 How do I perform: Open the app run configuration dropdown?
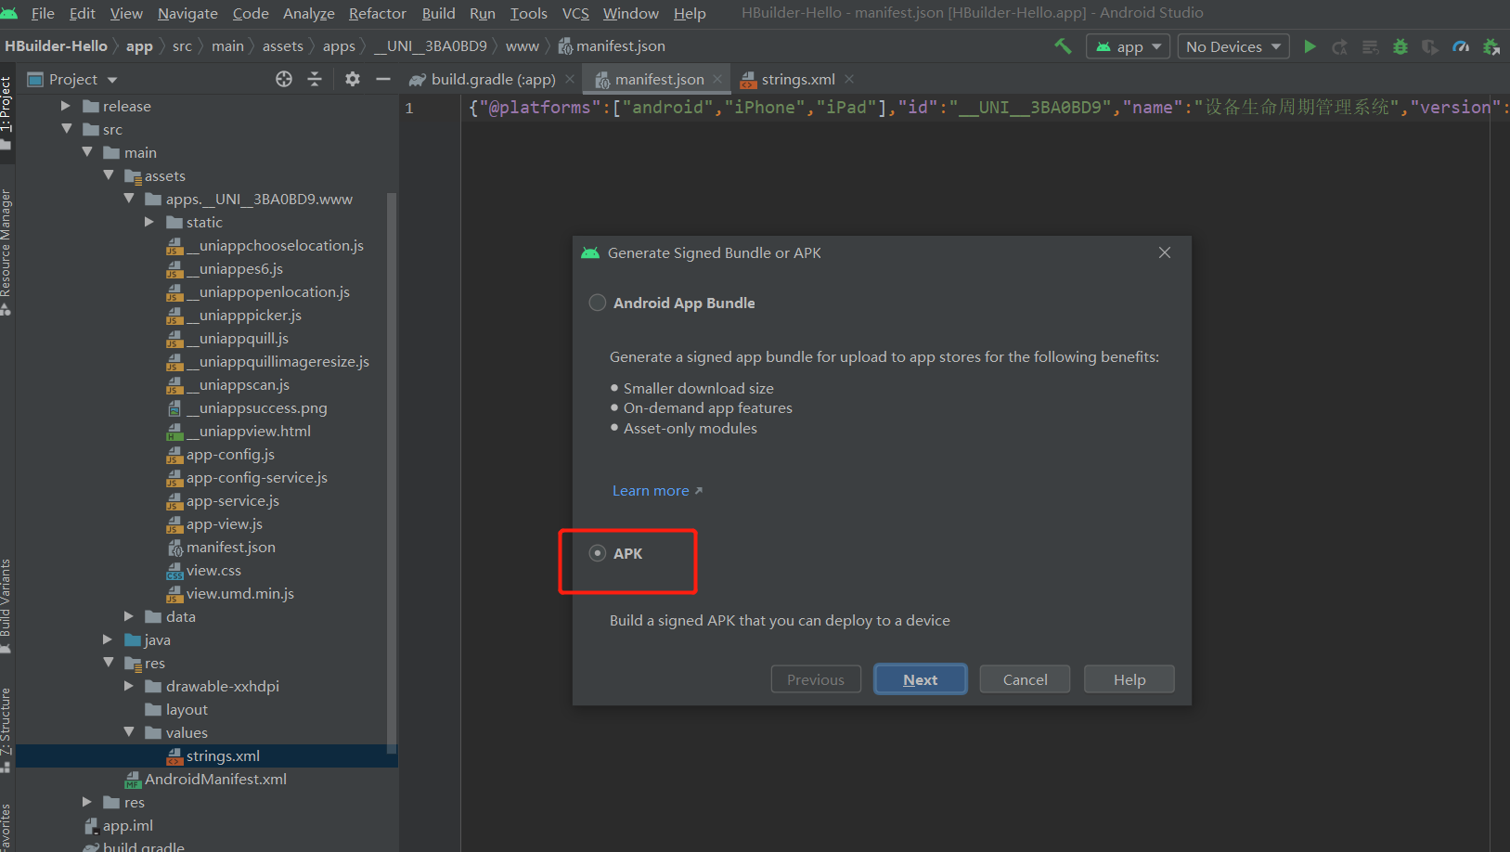coord(1129,46)
